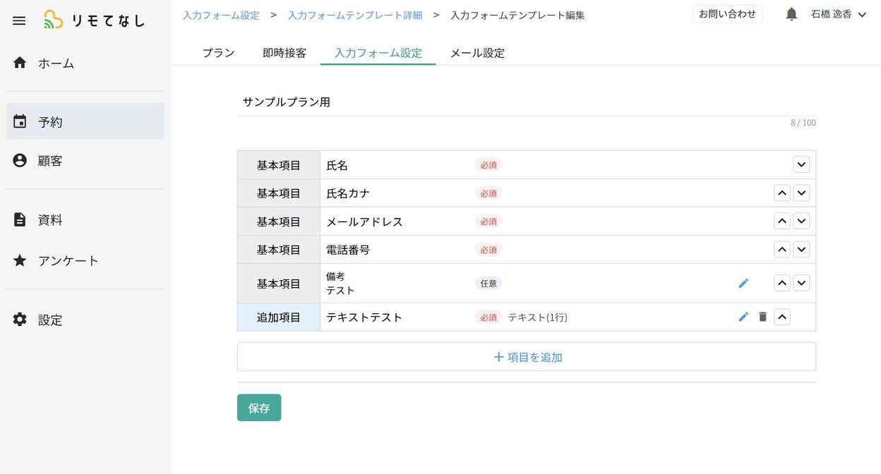This screenshot has width=881, height=474.
Task: Delete the テキストテスト item via trash icon
Action: click(x=762, y=317)
